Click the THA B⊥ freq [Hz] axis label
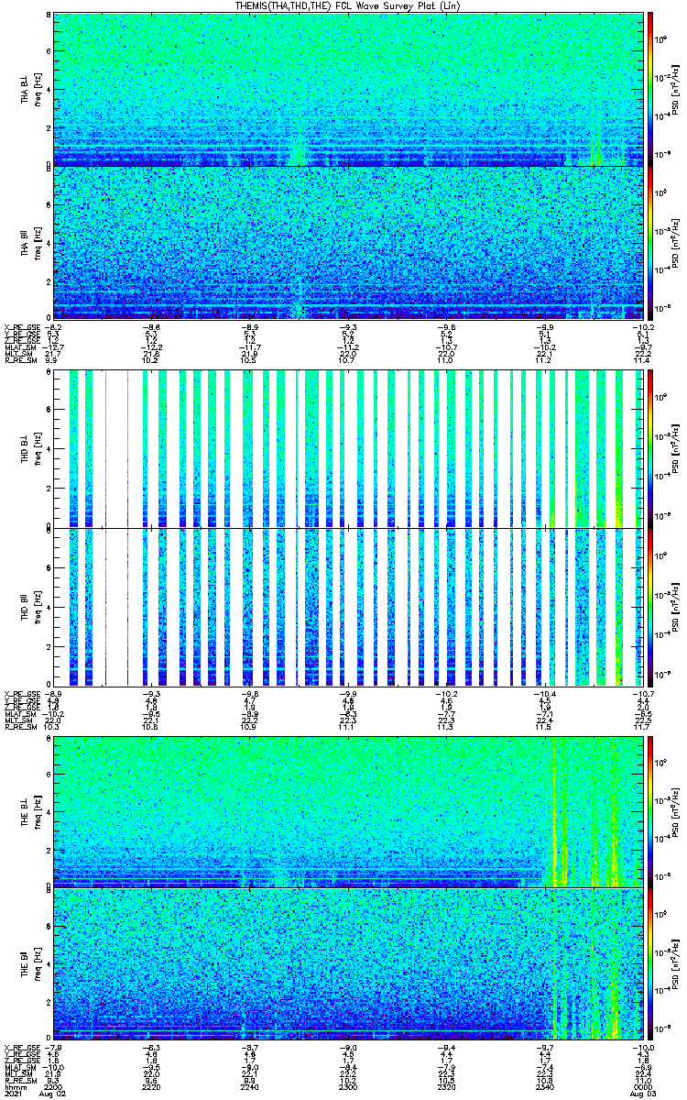Viewport: 687px width, 1100px height. tap(38, 89)
